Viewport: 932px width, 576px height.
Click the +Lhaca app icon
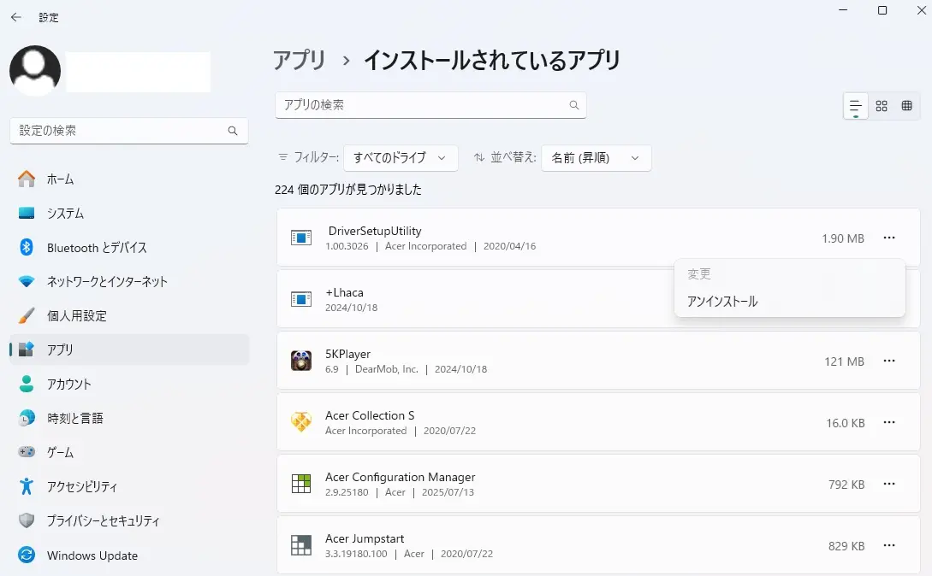[x=300, y=299]
